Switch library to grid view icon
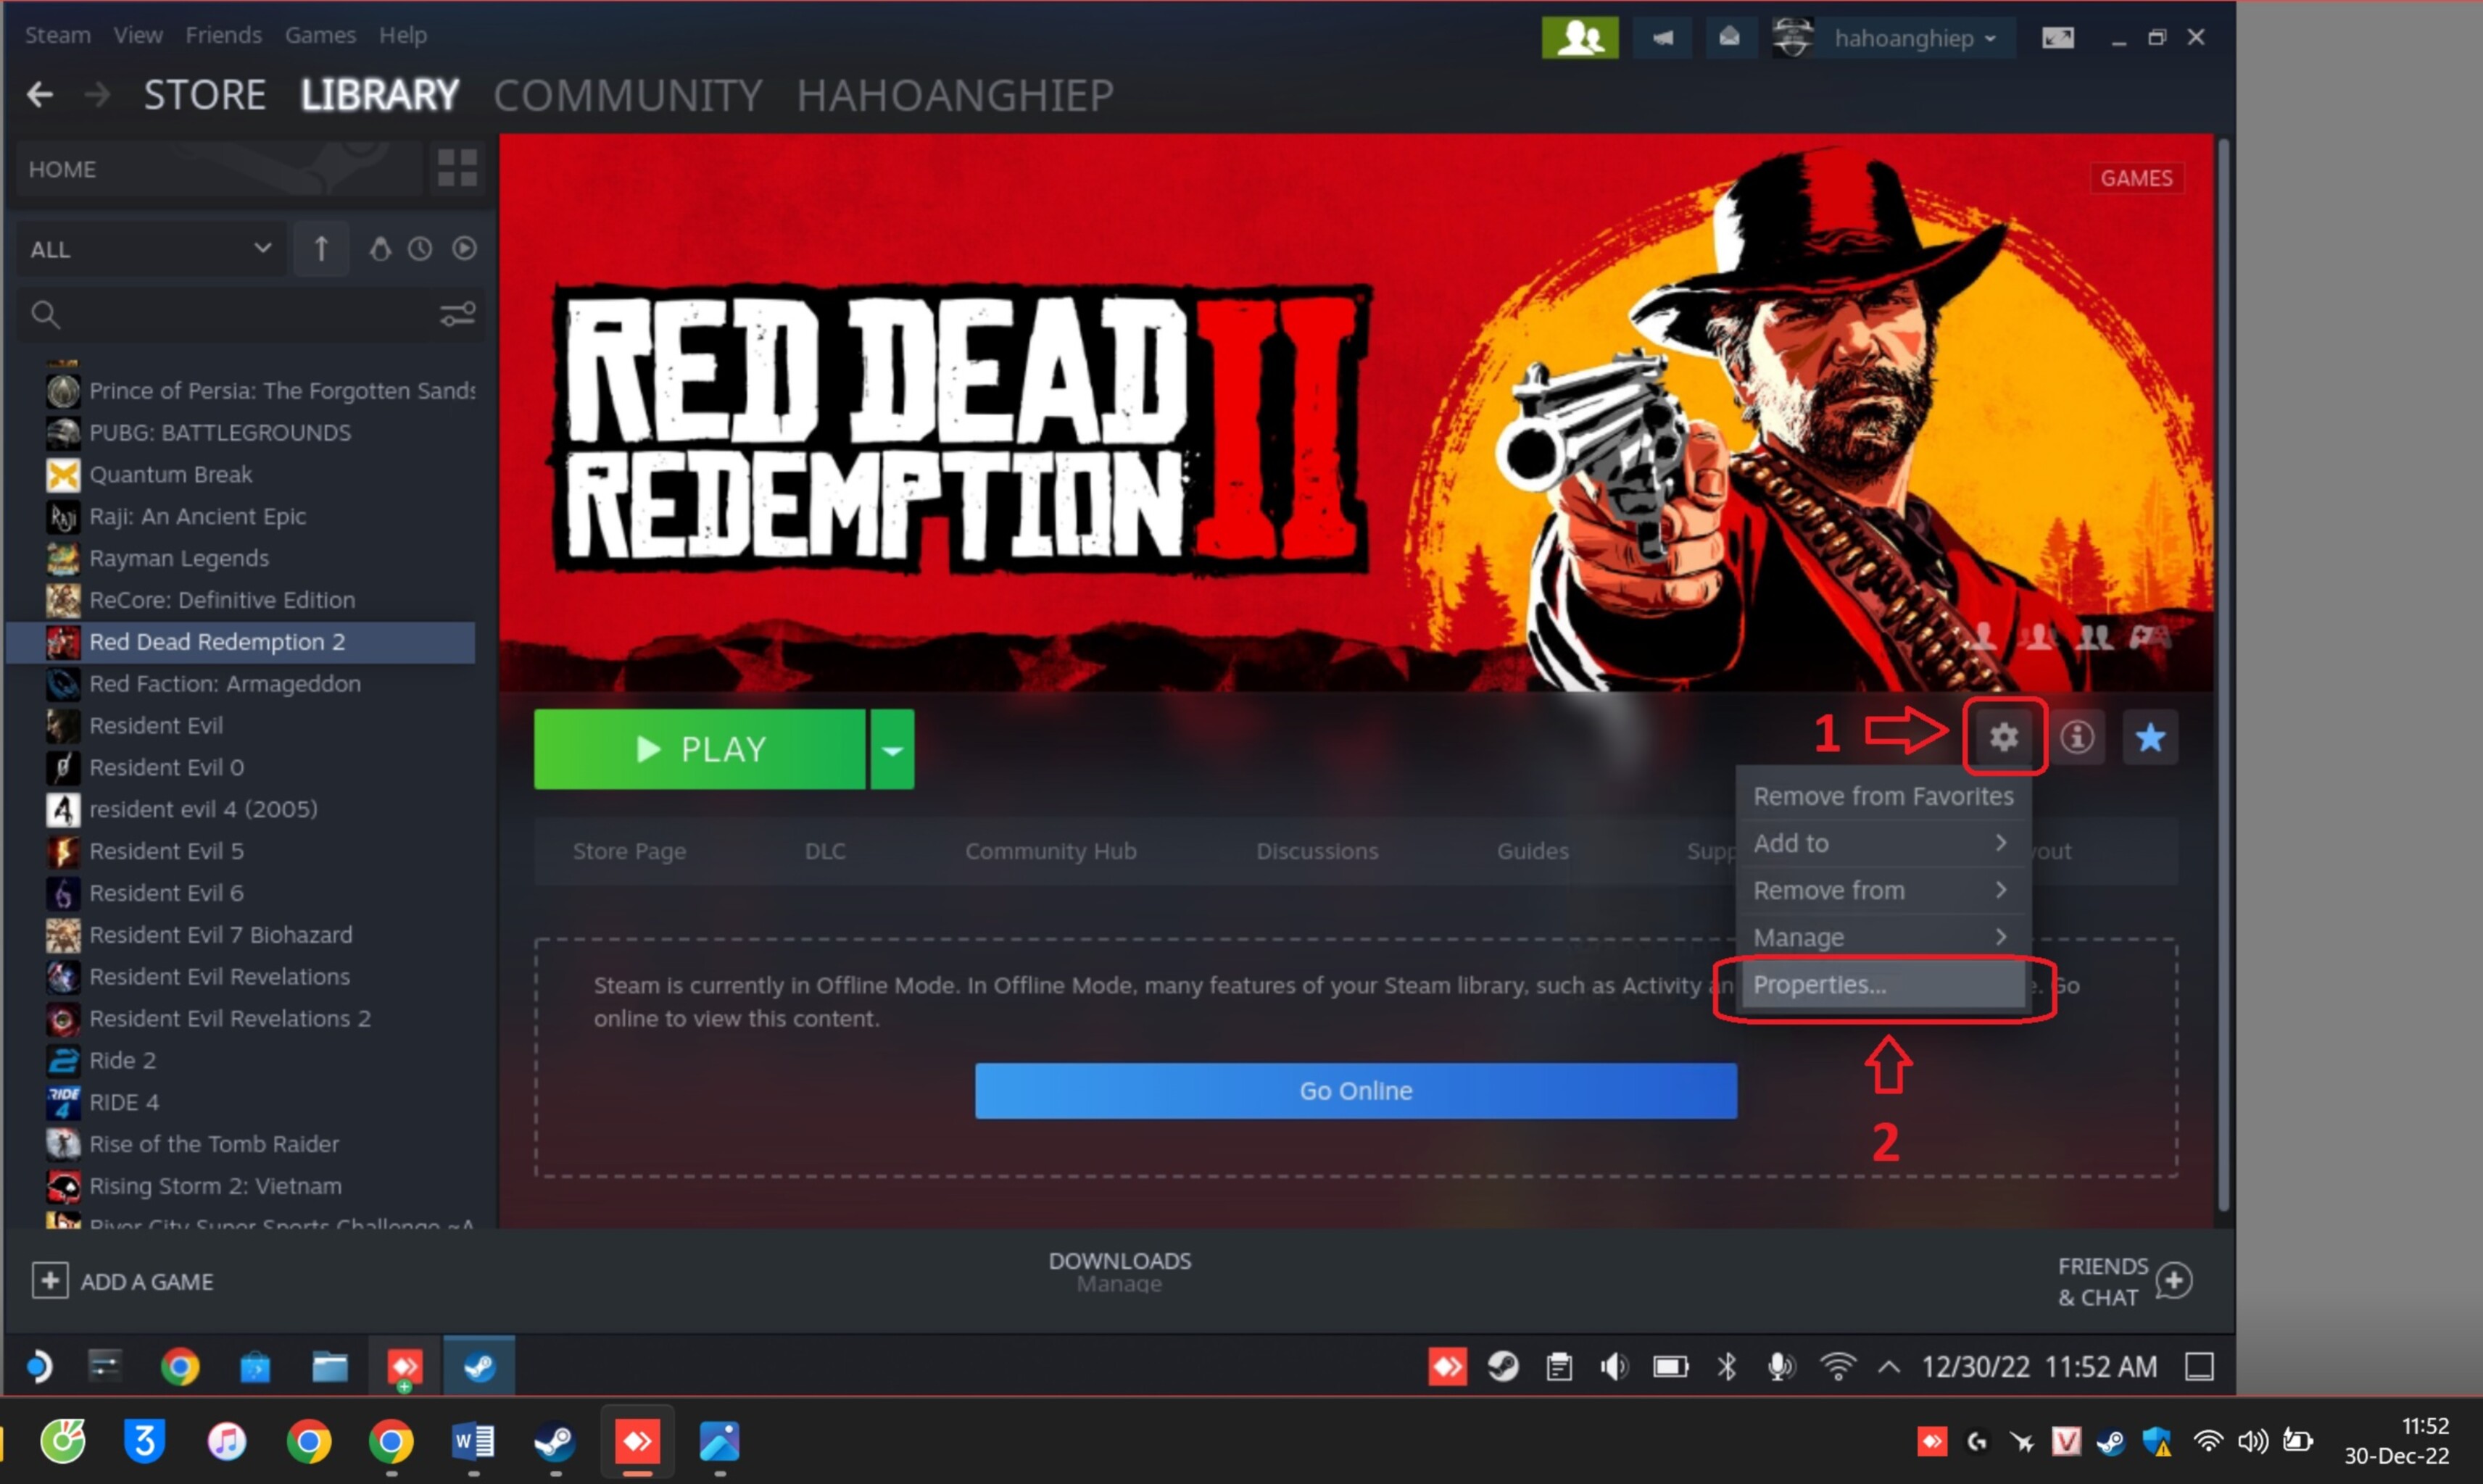Viewport: 2483px width, 1484px height. (x=457, y=168)
